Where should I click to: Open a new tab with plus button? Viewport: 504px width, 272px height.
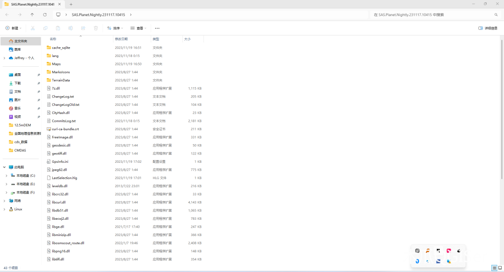[71, 5]
